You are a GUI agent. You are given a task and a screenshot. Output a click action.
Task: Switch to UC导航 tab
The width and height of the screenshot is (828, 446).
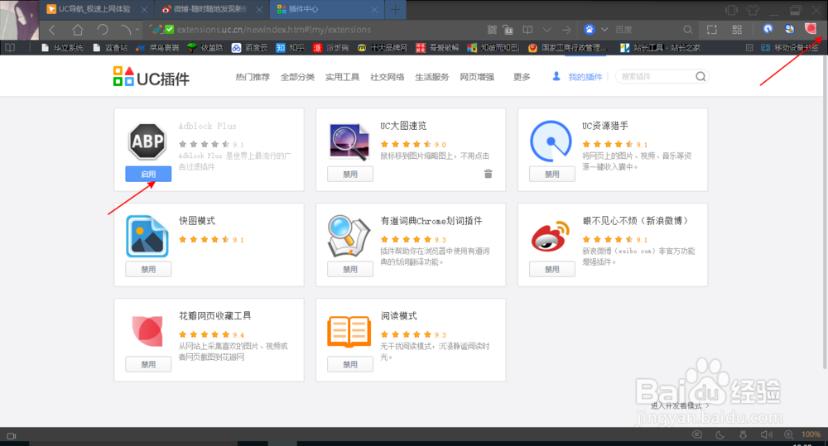95,9
